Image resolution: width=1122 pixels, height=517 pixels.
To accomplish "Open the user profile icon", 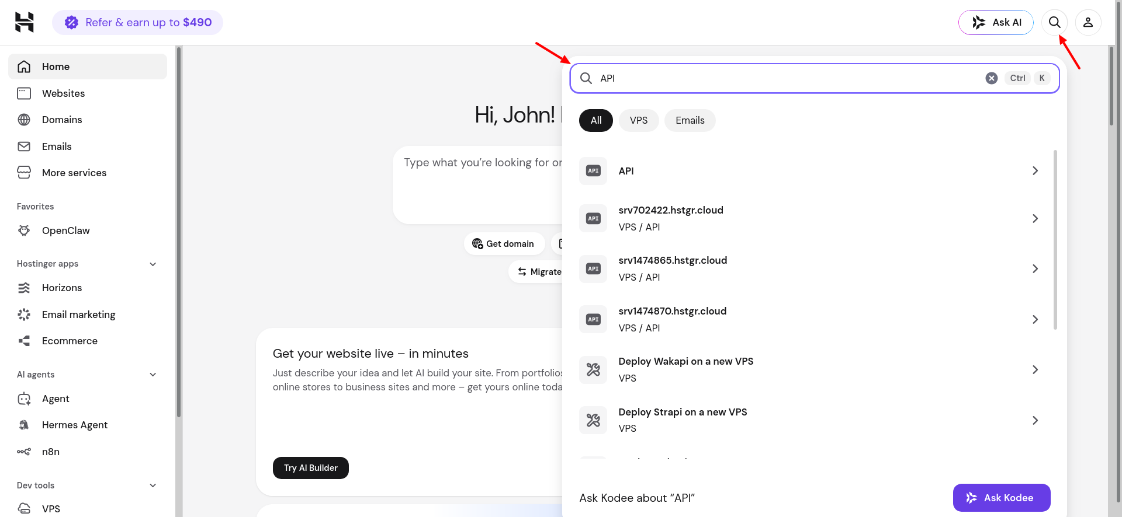I will tap(1088, 22).
